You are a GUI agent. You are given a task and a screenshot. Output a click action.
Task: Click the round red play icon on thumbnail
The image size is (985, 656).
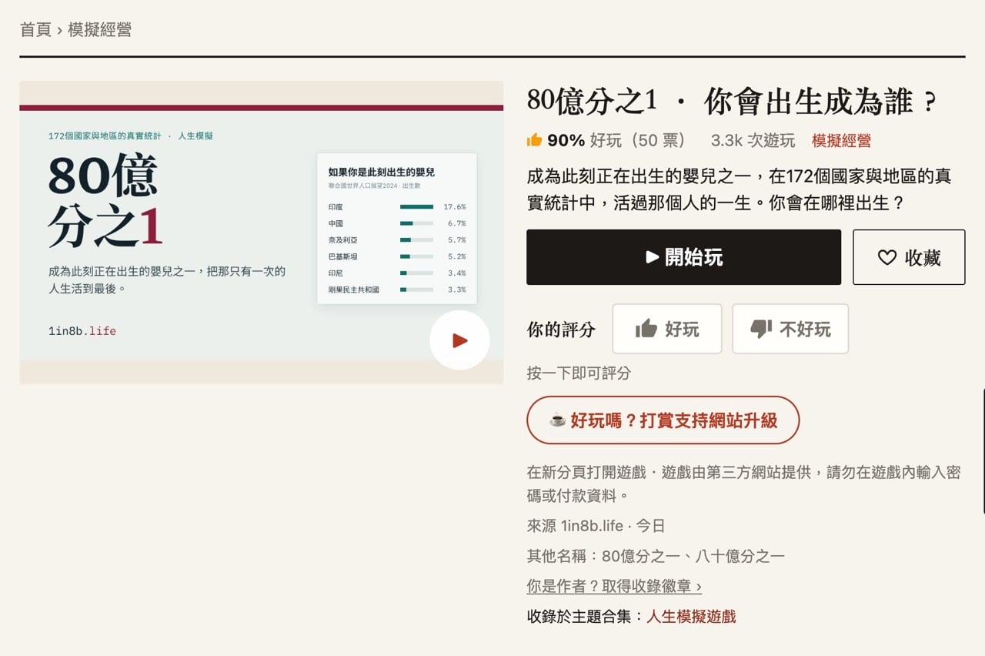459,340
